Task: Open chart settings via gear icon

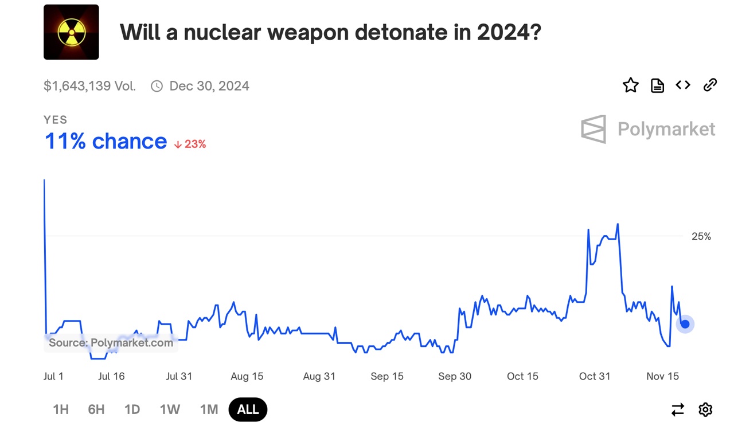Action: [x=705, y=409]
